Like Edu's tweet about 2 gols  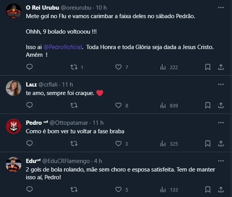tap(119, 190)
